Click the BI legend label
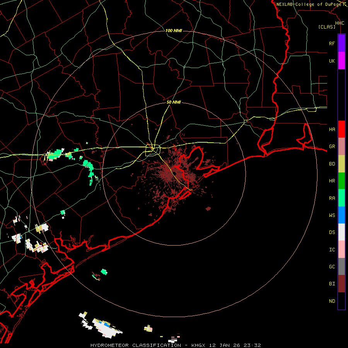Viewport: 348px width, 348px height. (x=332, y=284)
